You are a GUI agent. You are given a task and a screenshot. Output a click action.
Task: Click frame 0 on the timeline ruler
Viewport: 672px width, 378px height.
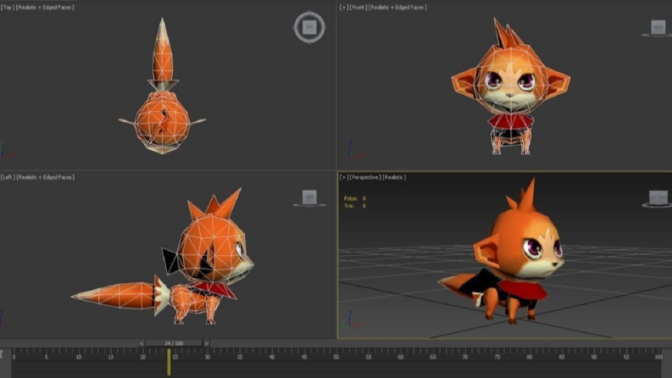(14, 357)
